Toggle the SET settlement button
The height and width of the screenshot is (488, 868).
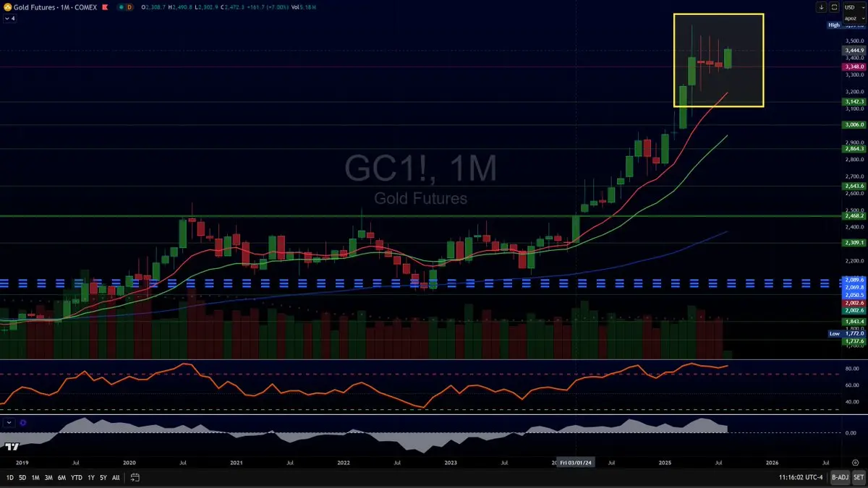click(x=859, y=477)
